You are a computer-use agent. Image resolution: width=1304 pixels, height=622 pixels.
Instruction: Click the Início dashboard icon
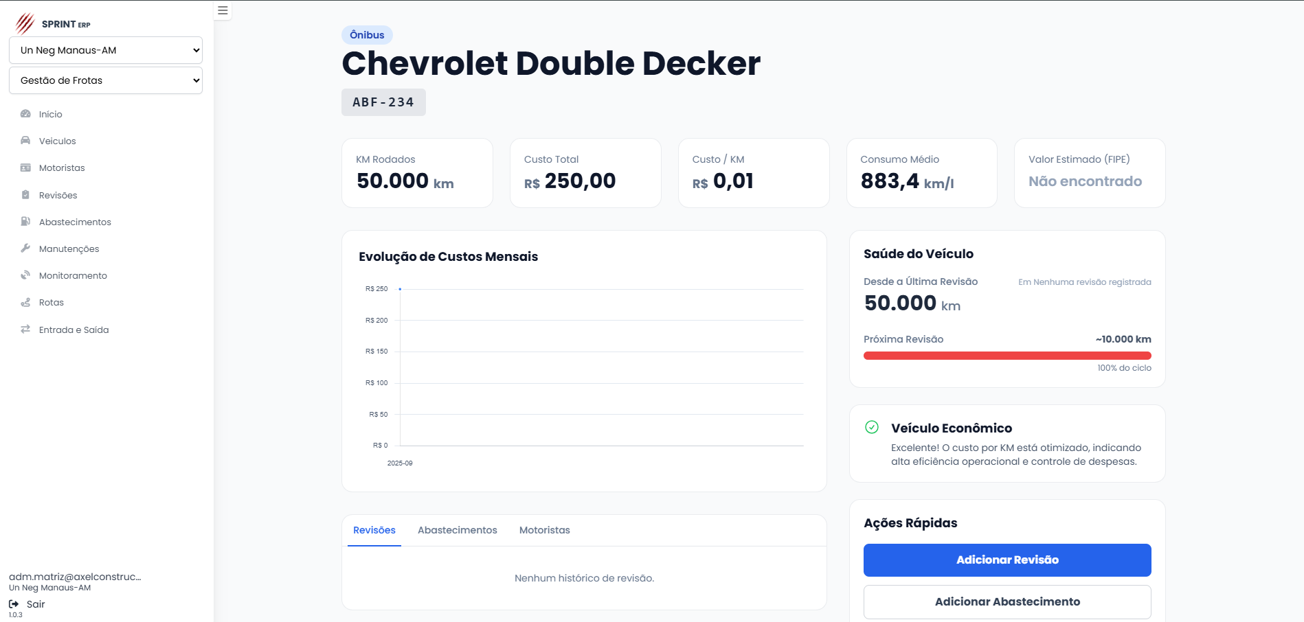(x=25, y=114)
